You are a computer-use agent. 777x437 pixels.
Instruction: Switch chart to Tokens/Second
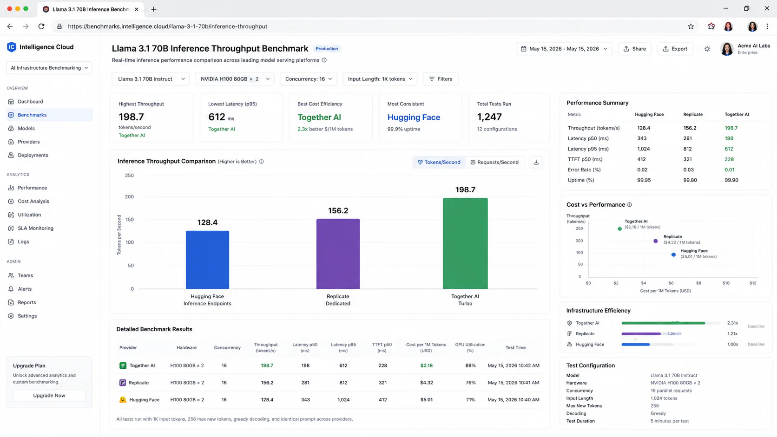point(439,162)
